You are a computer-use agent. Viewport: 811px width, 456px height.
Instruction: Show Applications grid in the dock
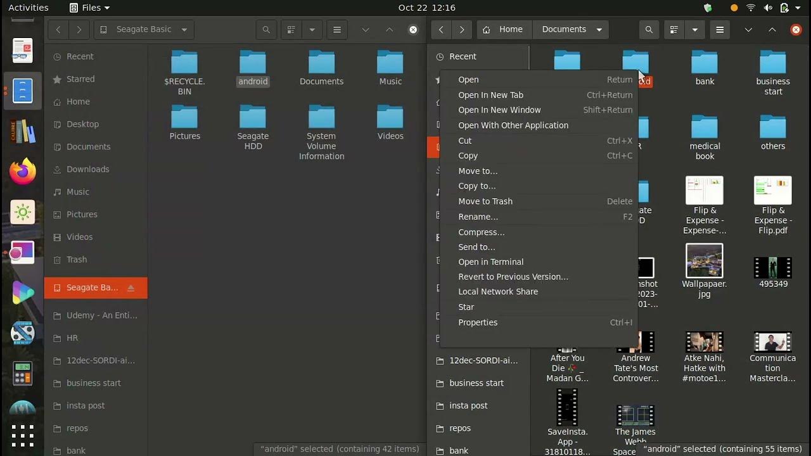(23, 435)
